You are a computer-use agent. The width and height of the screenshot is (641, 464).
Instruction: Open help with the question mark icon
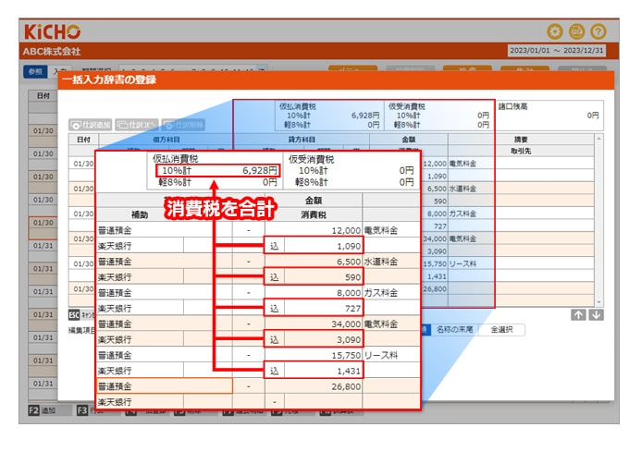coord(598,31)
